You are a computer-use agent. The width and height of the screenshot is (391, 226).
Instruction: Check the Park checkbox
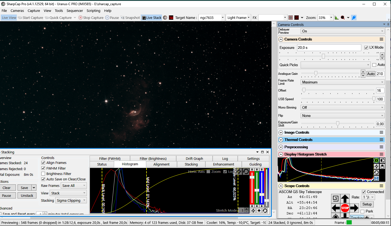click(x=362, y=211)
